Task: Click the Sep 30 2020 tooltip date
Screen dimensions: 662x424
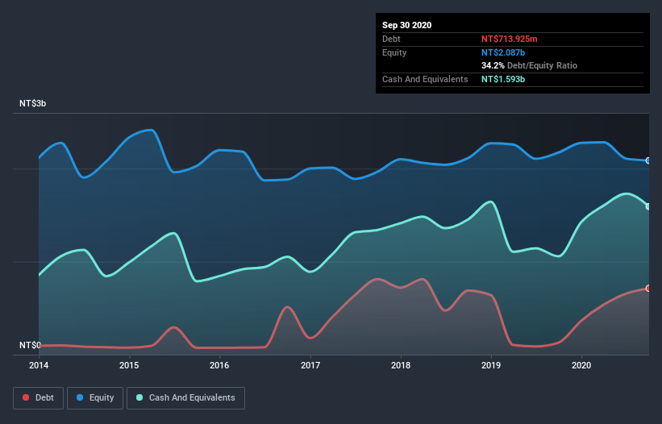Action: coord(406,25)
